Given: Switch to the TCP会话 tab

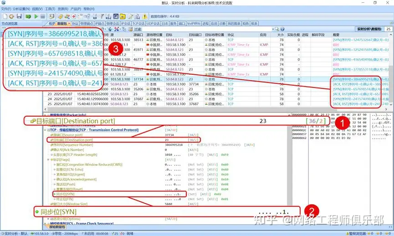Looking at the screenshot, I should pos(139,23).
